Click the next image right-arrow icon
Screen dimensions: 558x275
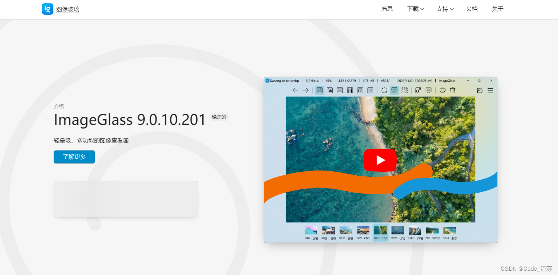coord(306,90)
